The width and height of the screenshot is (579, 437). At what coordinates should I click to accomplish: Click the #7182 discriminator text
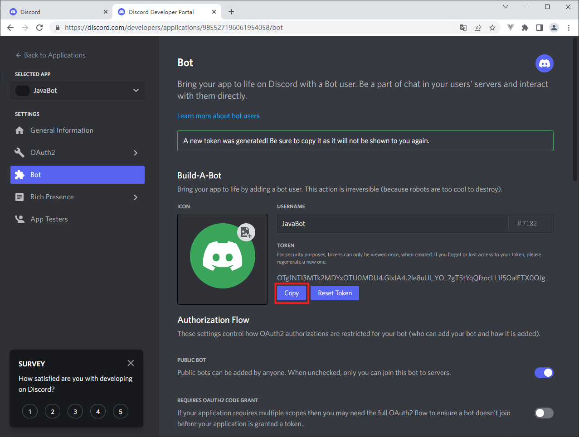click(x=527, y=224)
